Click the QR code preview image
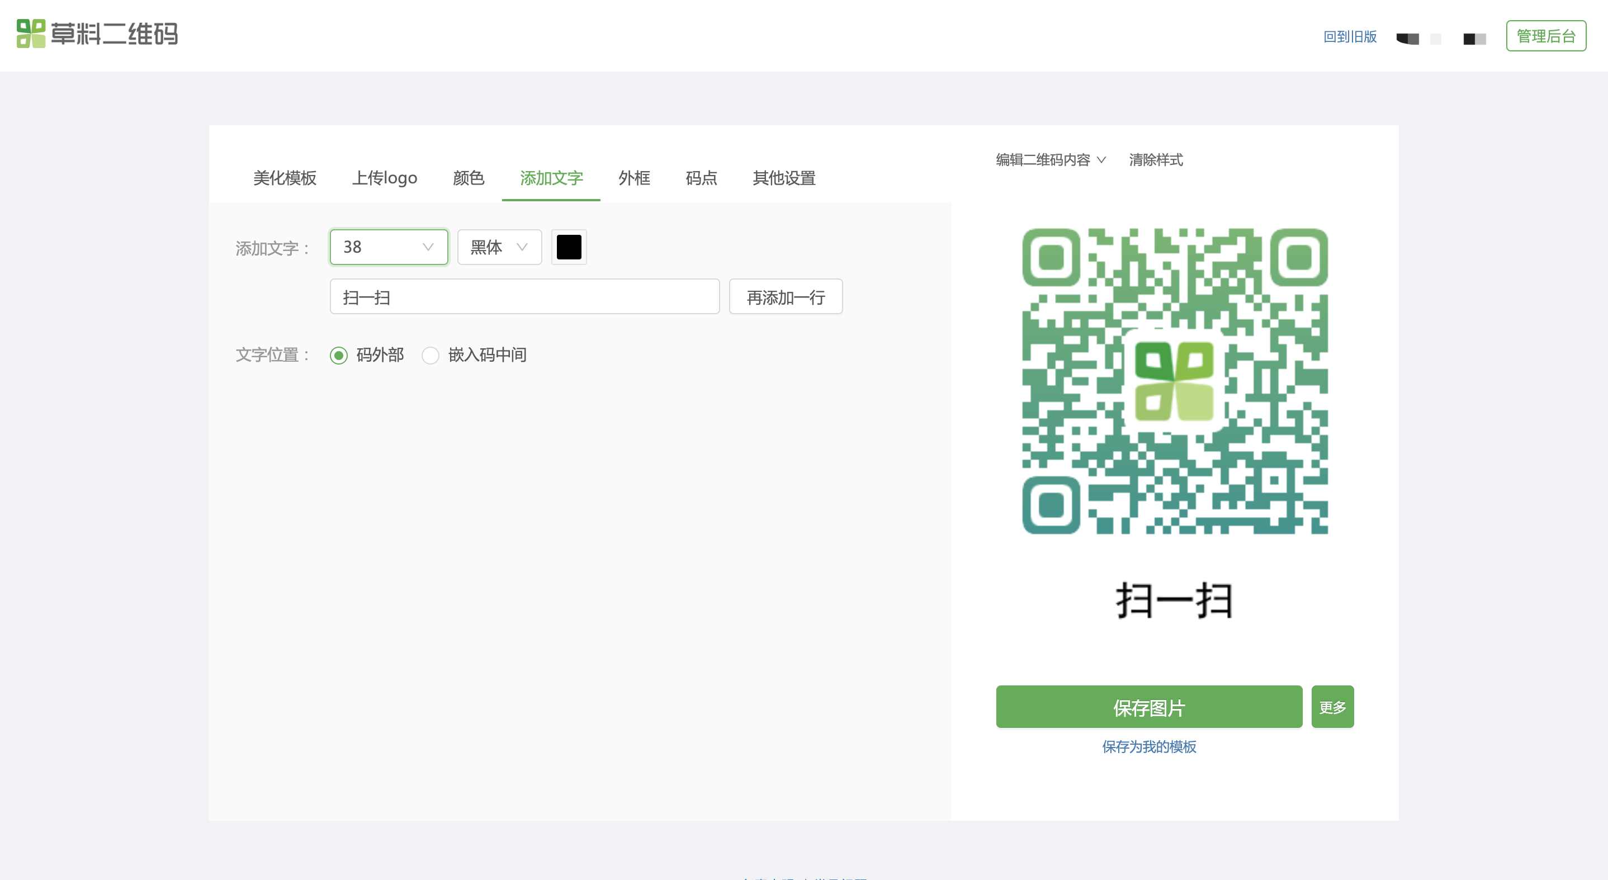 1175,381
